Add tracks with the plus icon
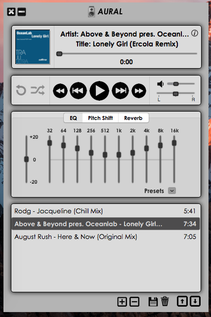Screen dimensions: 211x317 click(122, 302)
